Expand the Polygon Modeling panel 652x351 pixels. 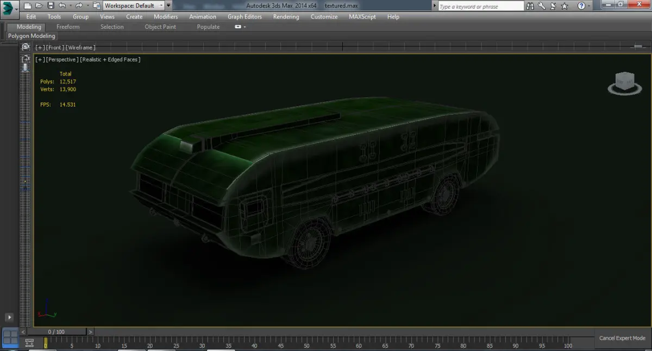(x=32, y=36)
